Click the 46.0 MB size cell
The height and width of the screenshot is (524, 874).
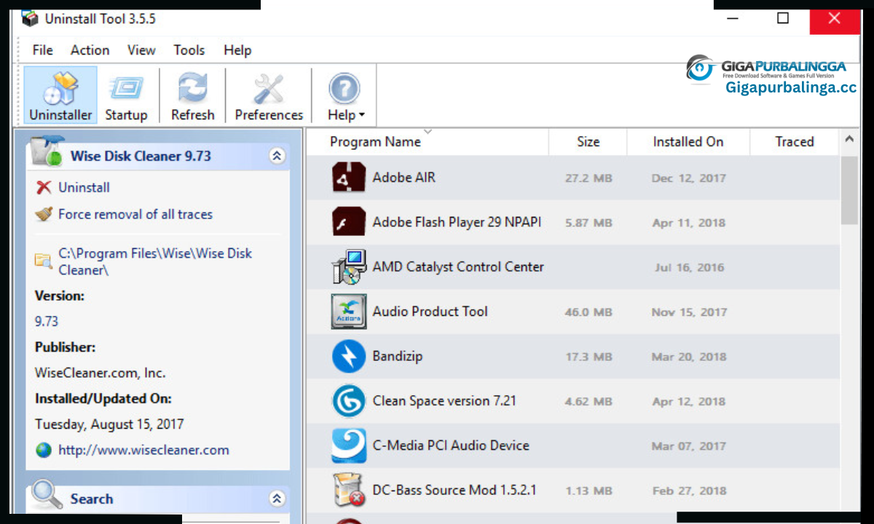[588, 312]
